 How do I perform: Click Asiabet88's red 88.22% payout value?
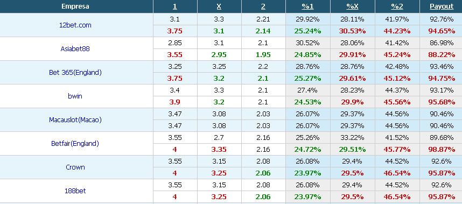(442, 55)
